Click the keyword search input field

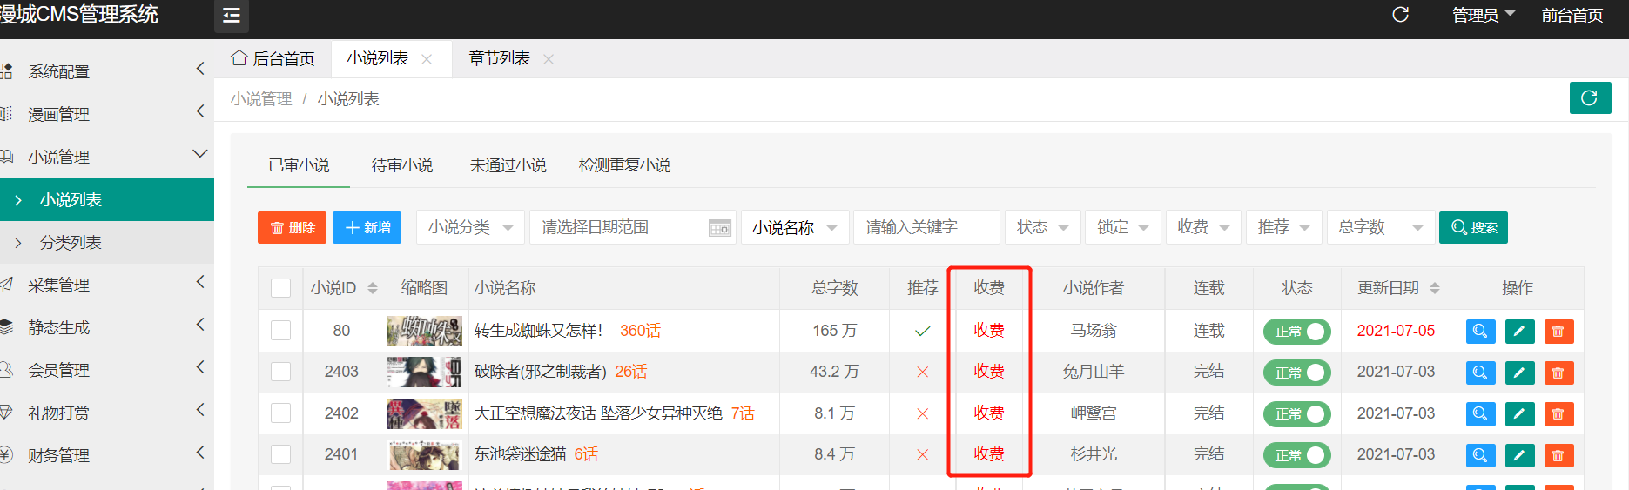coord(926,227)
